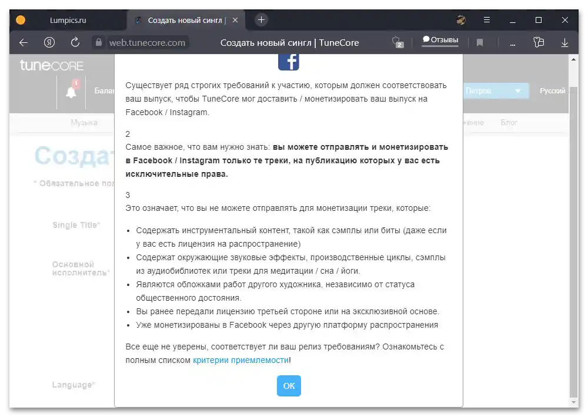Expand the Петров account dropdown

(x=495, y=90)
